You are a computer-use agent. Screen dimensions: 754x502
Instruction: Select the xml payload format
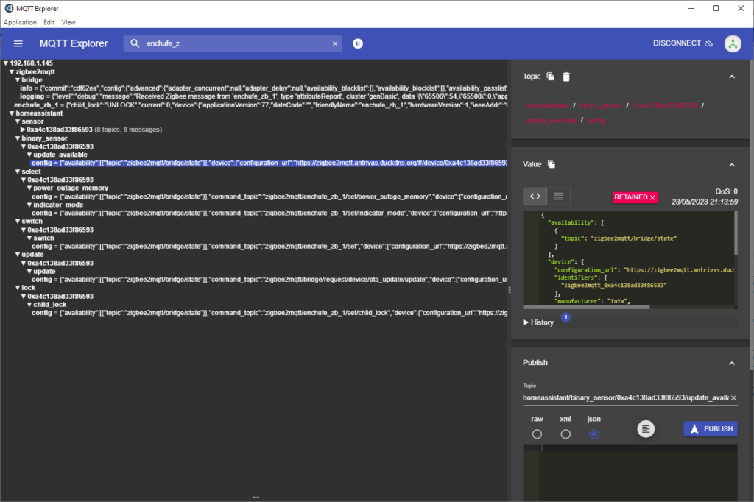[565, 434]
